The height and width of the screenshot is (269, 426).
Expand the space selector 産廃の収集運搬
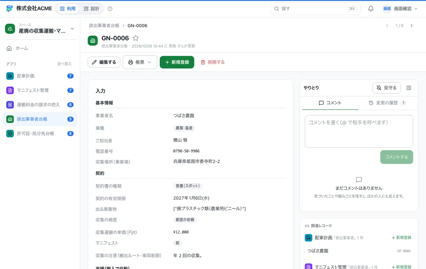click(40, 29)
